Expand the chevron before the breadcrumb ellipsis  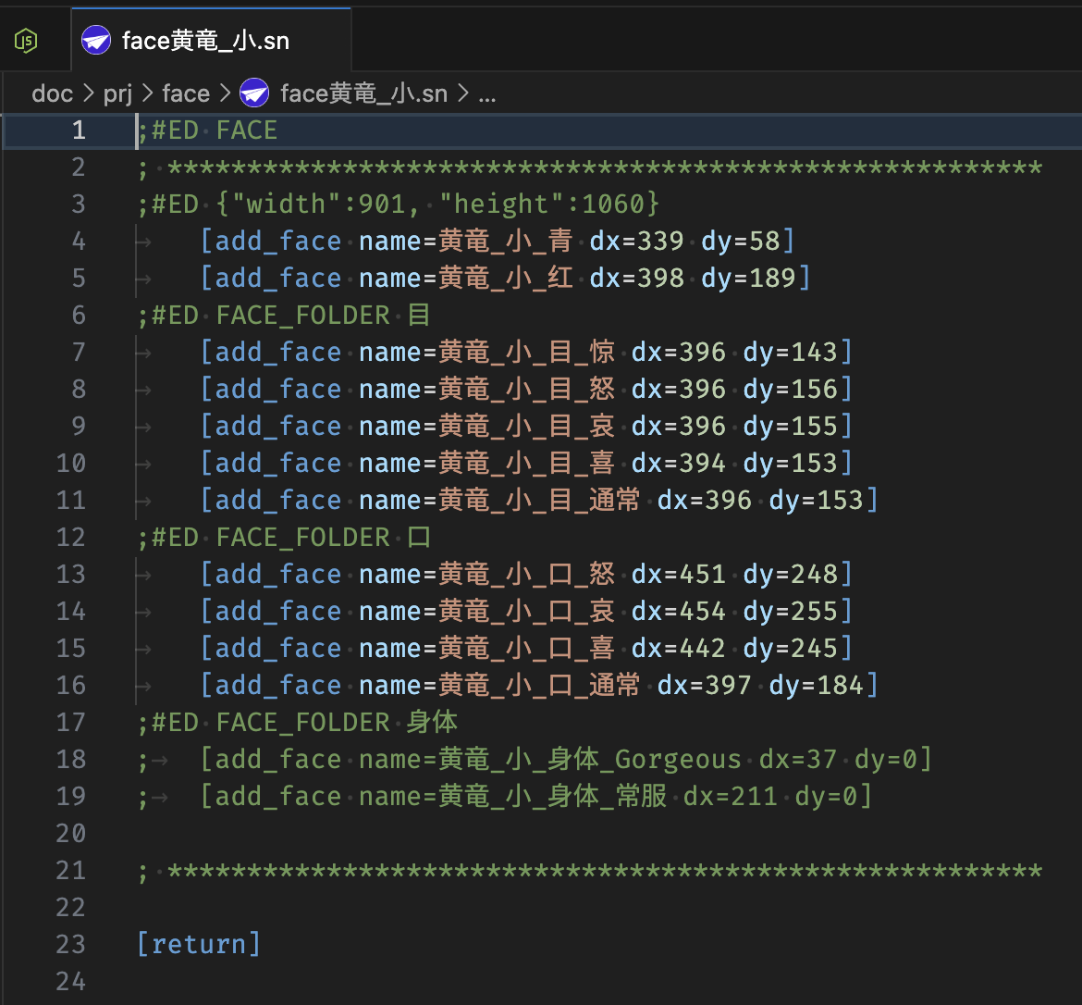point(462,93)
